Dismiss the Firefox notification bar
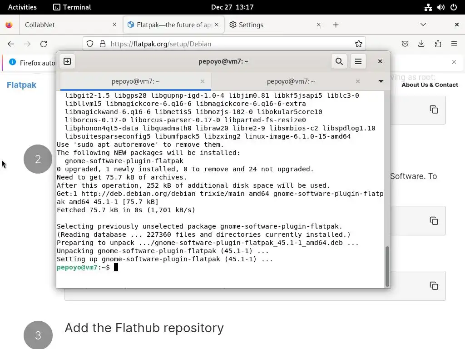The width and height of the screenshot is (465, 349). pos(454,62)
